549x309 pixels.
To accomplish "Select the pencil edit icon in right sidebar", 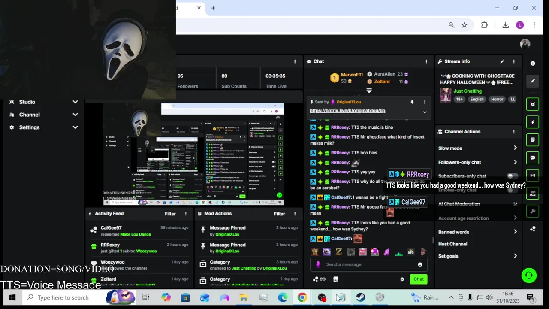I will (x=533, y=81).
